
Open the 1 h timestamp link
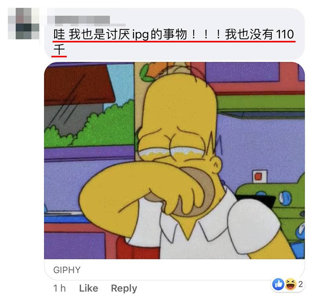(60, 288)
